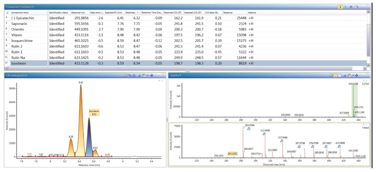Select the Rutin 1 row
The height and width of the screenshot is (172, 376).
pyautogui.click(x=186, y=52)
